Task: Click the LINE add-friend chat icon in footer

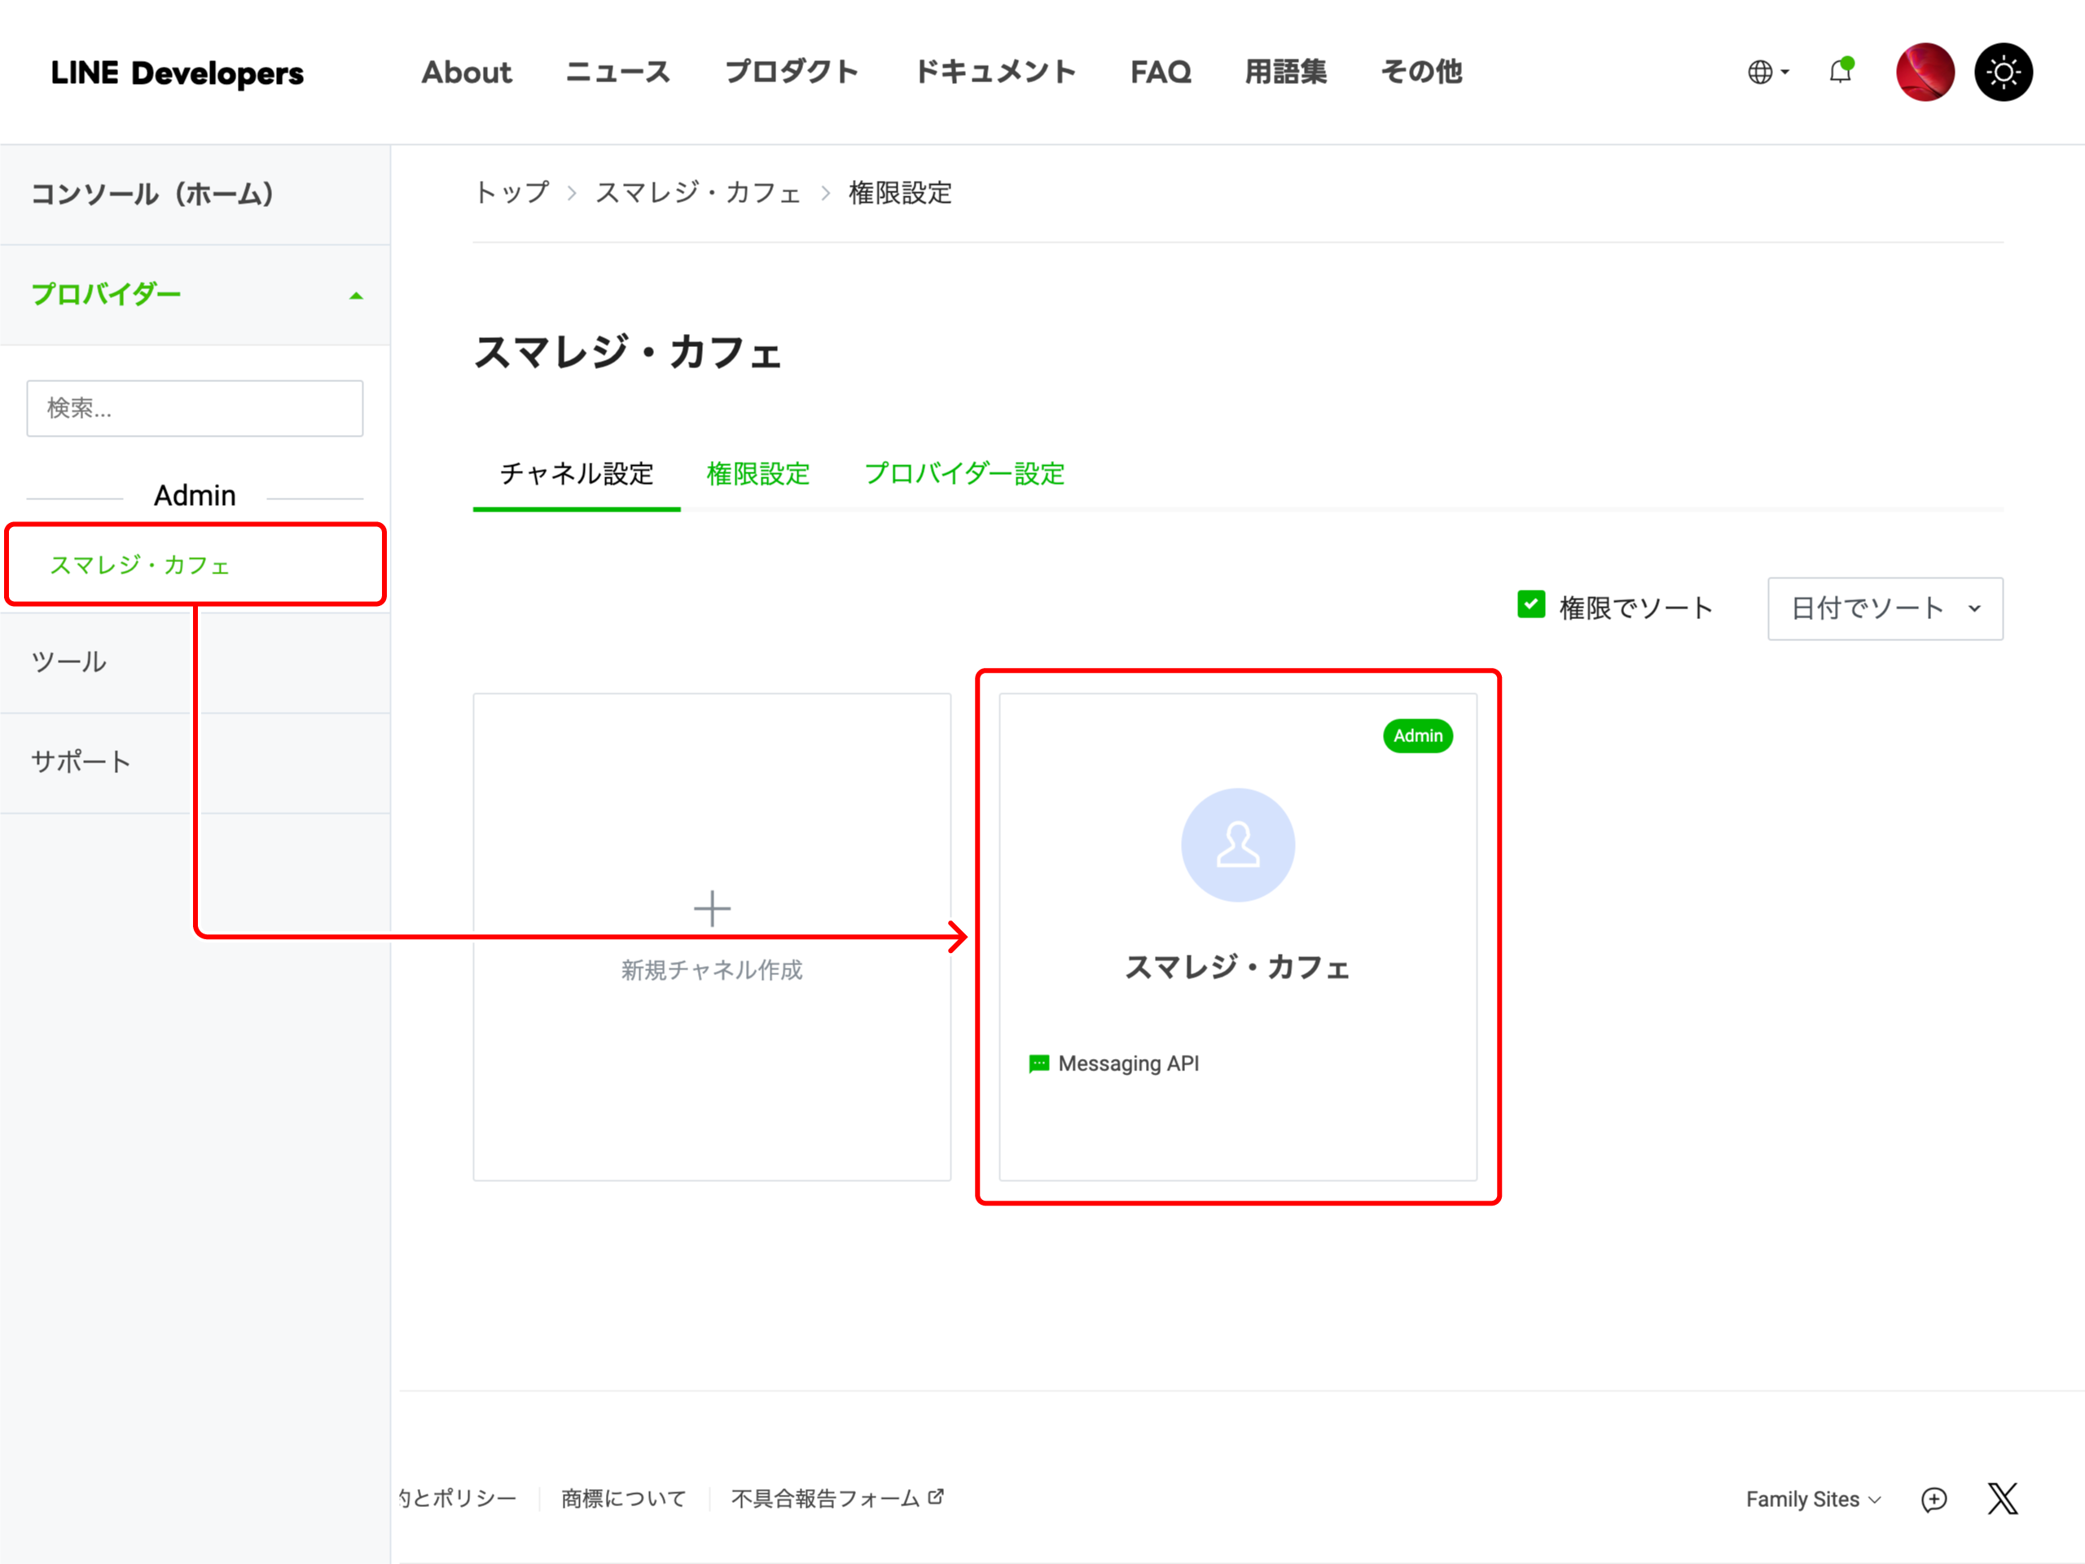Action: coord(1934,1499)
